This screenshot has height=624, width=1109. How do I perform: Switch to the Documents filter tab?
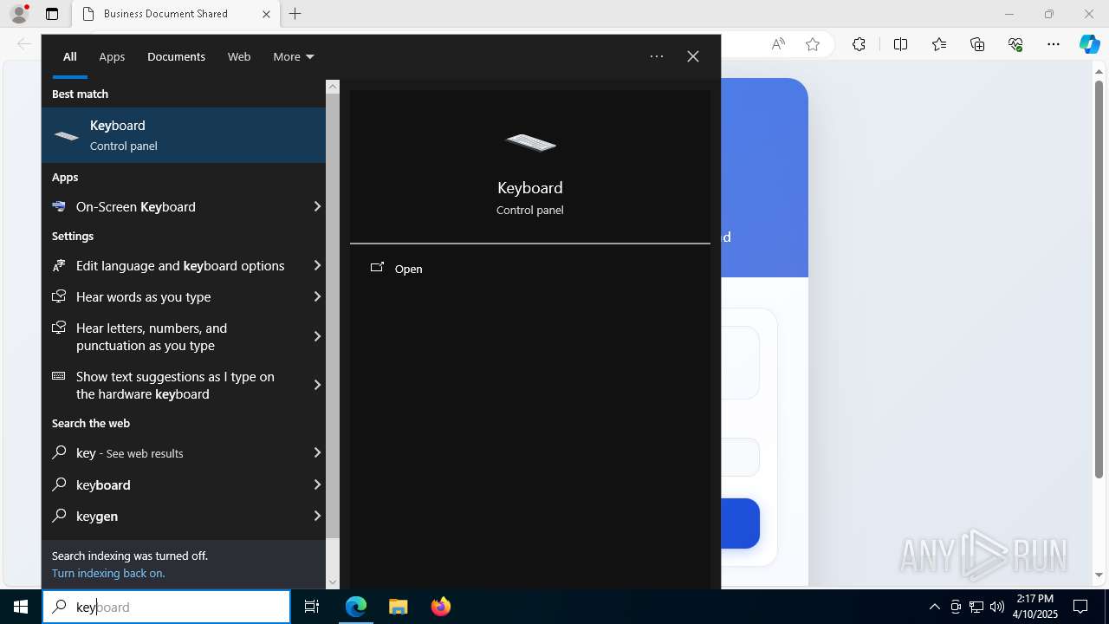[176, 56]
